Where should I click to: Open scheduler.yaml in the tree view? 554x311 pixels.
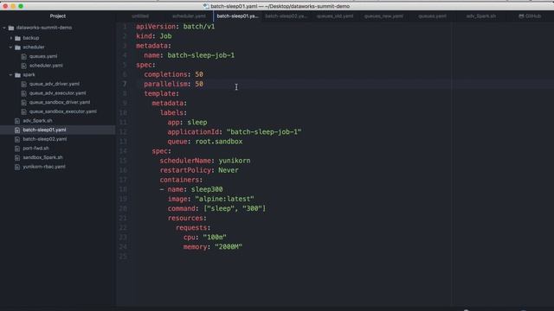coord(46,66)
